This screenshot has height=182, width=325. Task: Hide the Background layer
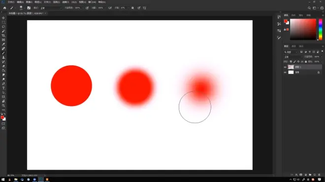[285, 73]
